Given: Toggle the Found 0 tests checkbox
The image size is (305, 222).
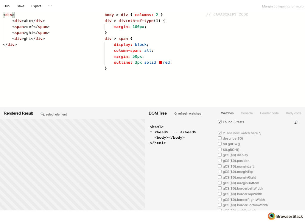Looking at the screenshot, I should coord(220,122).
